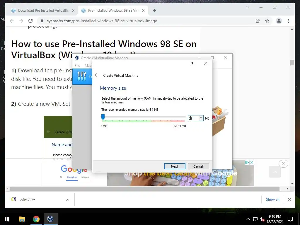The width and height of the screenshot is (300, 225).
Task: Reload the sysprobs page
Action: (30, 21)
